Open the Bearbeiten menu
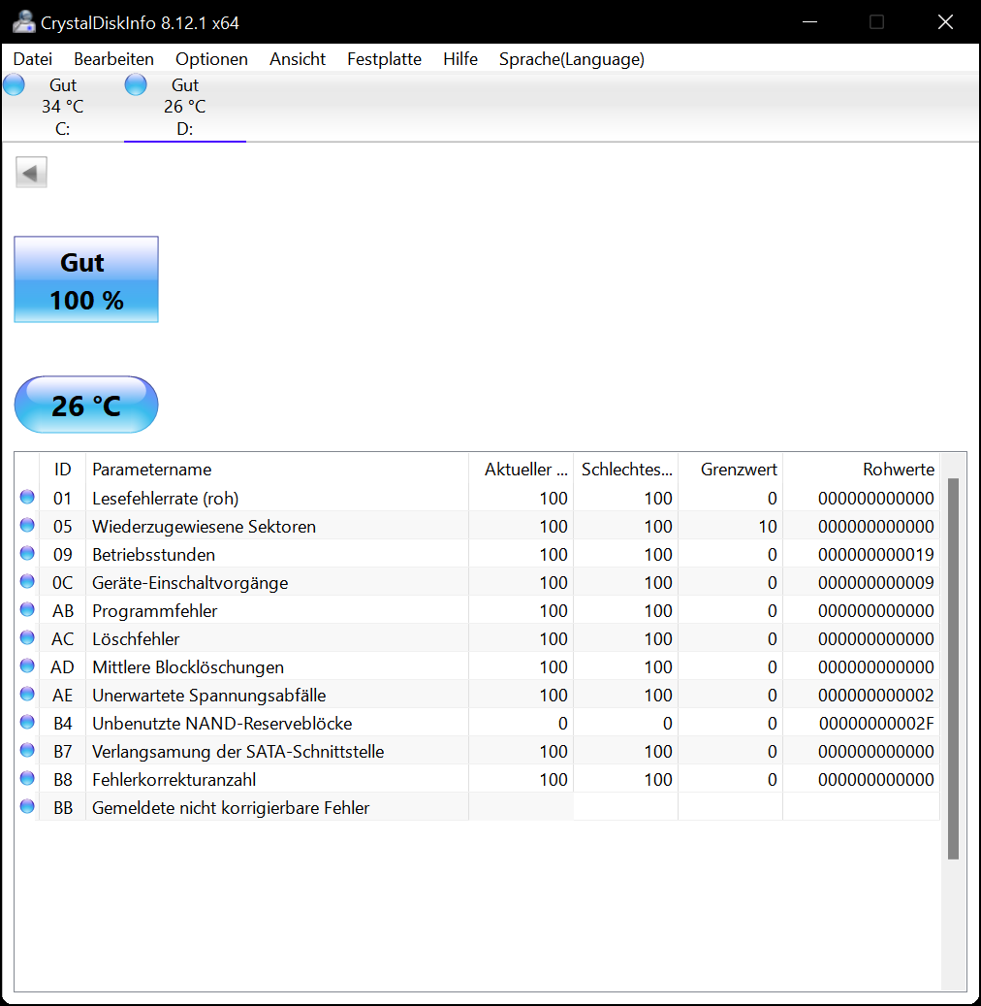Image resolution: width=981 pixels, height=1006 pixels. click(x=113, y=59)
